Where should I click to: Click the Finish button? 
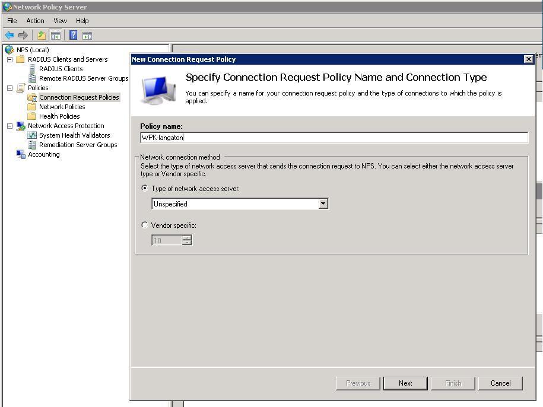[453, 383]
